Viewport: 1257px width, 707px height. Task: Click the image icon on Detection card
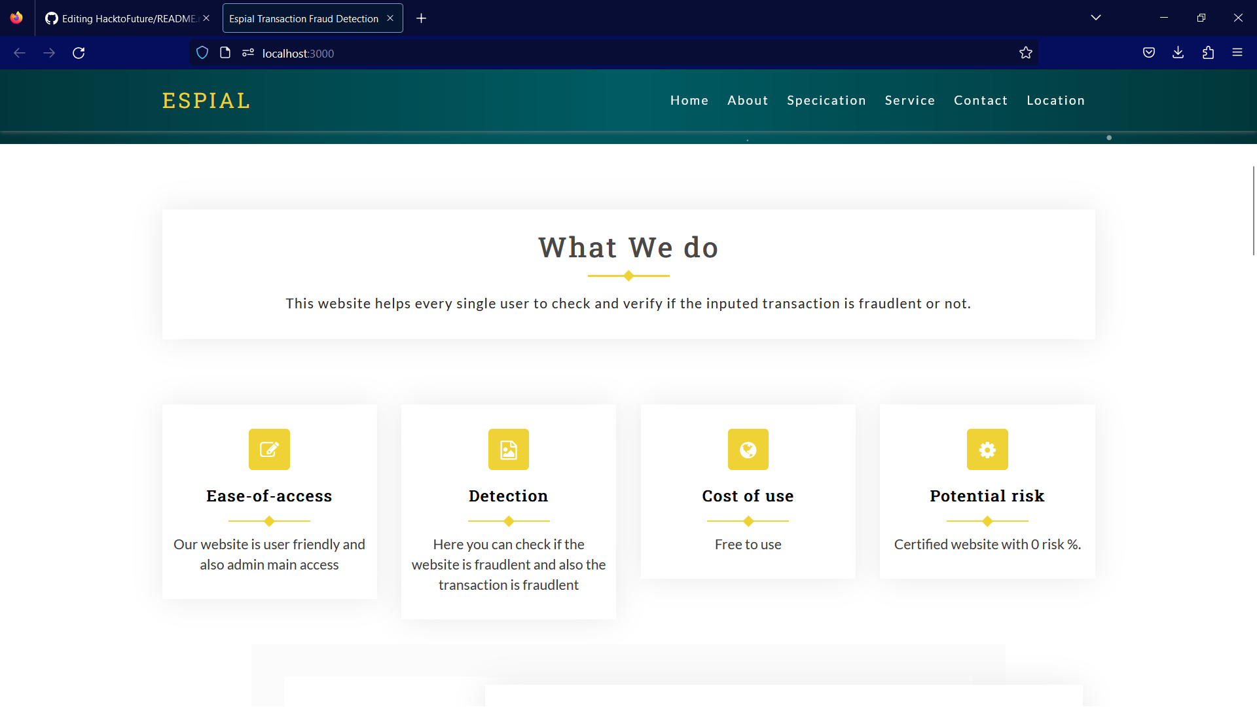click(508, 450)
